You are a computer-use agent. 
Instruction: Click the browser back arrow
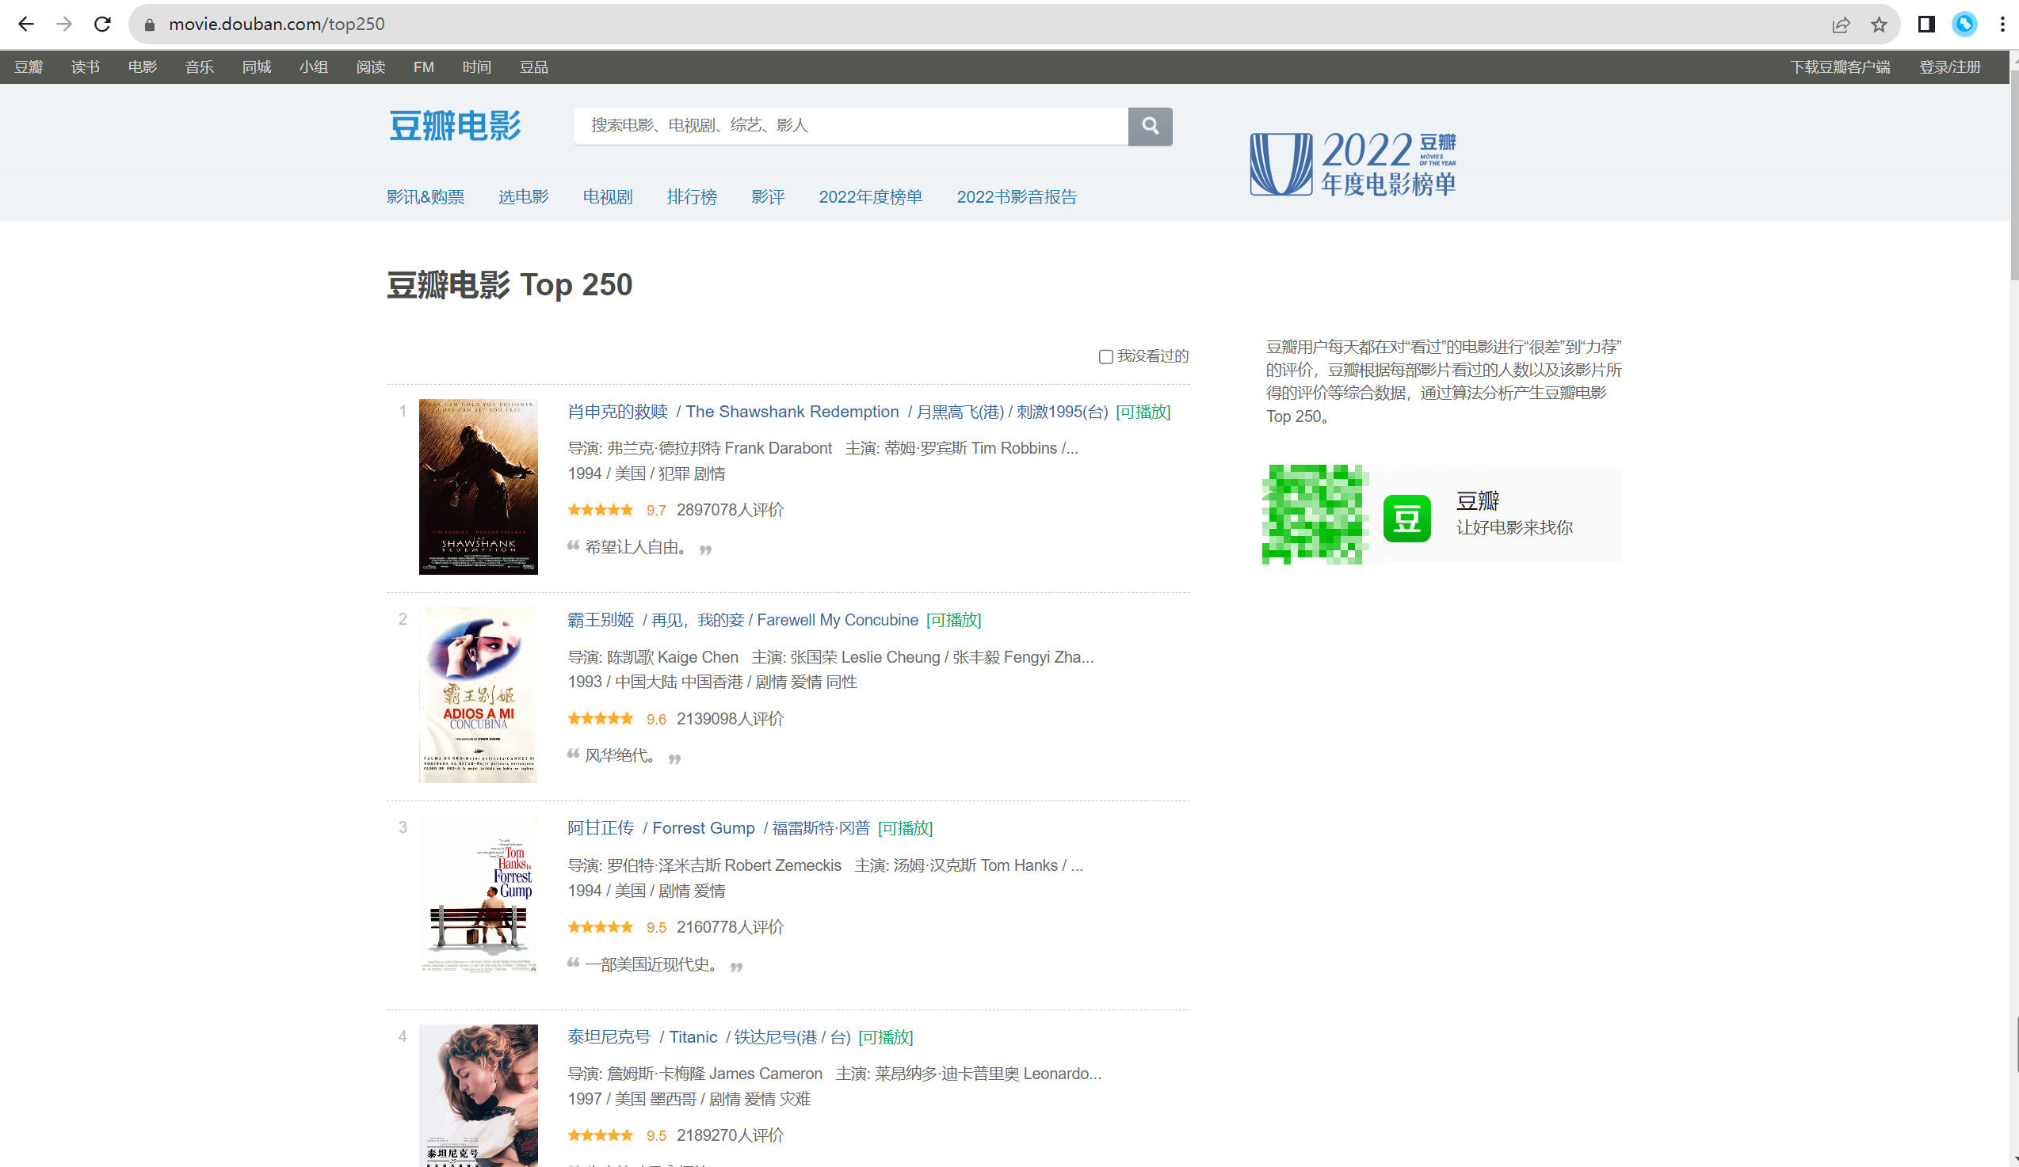(x=25, y=24)
